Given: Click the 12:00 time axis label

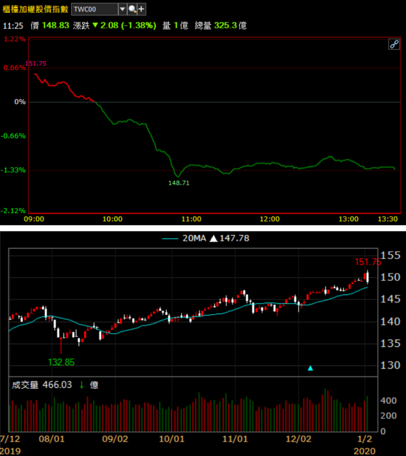Looking at the screenshot, I should (270, 219).
